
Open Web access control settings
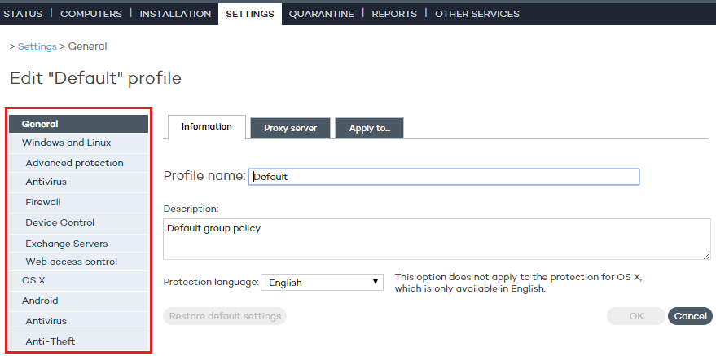(x=71, y=262)
